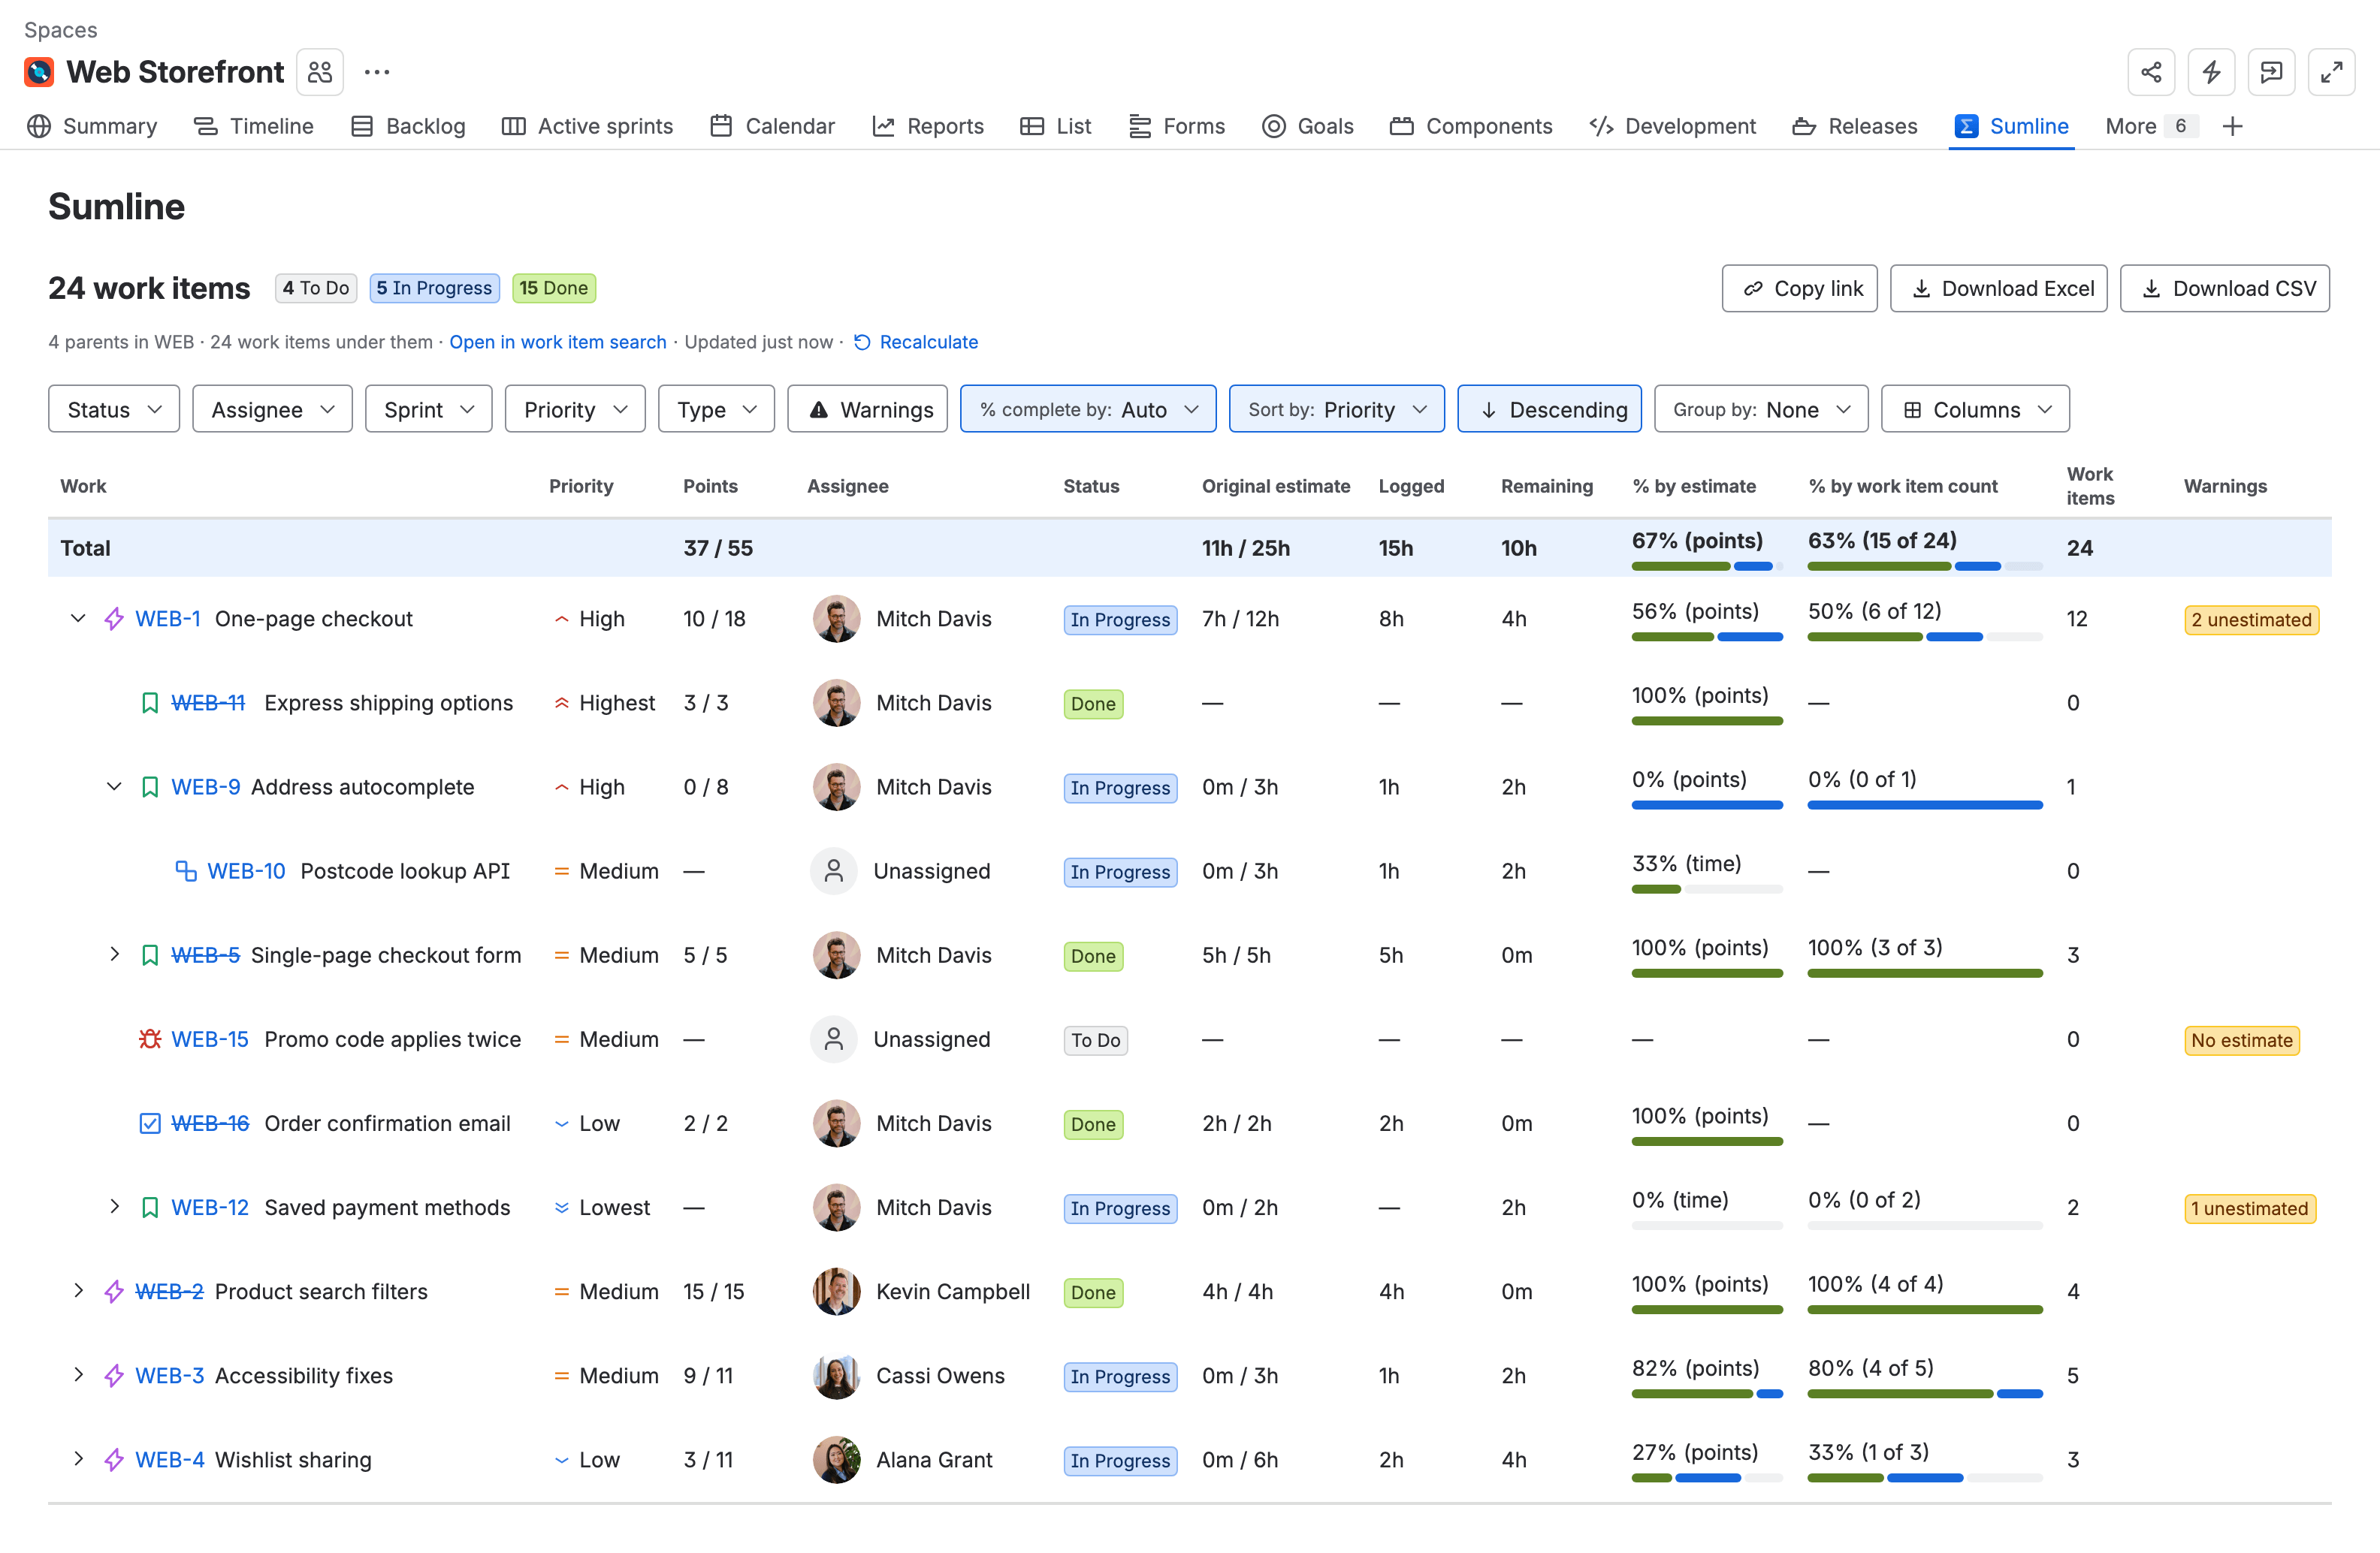2380x1553 pixels.
Task: Expand the WEB-2 Product search filters row
Action: point(78,1291)
